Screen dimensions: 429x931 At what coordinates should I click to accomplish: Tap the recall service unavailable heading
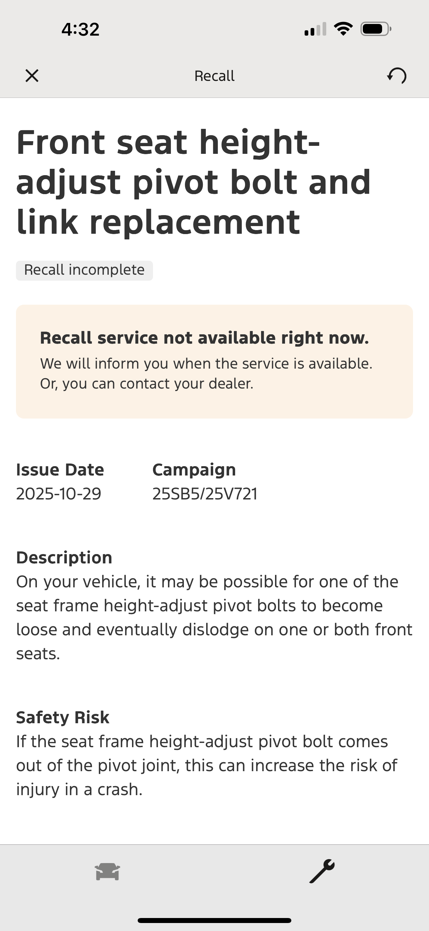tap(205, 338)
